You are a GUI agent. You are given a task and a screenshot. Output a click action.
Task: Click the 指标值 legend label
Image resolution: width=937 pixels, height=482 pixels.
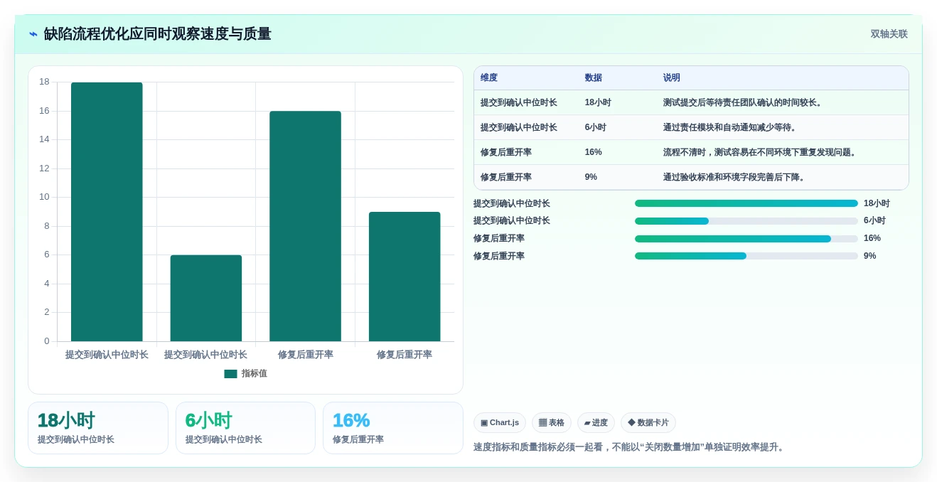(x=255, y=374)
